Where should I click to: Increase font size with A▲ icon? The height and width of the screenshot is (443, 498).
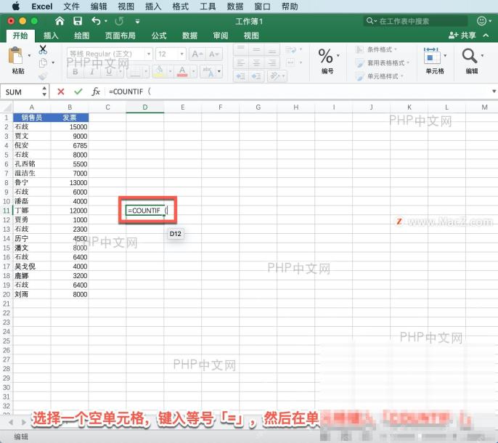[197, 54]
